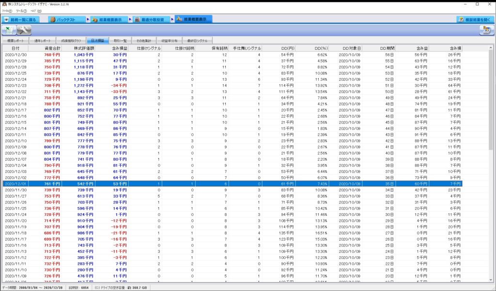This screenshot has width=496, height=291.
Task: Sort by the 日付 column header
Action: [x=16, y=48]
